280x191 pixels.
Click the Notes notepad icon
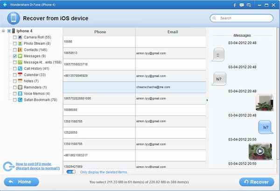(x=20, y=81)
